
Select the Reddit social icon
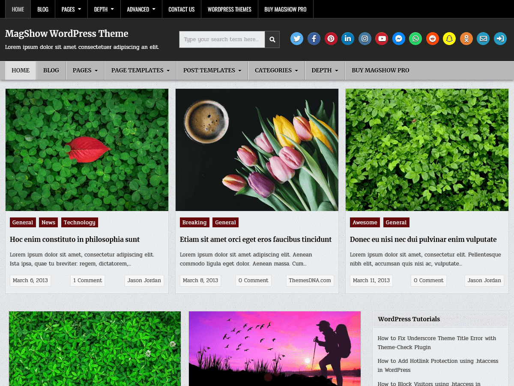point(432,39)
